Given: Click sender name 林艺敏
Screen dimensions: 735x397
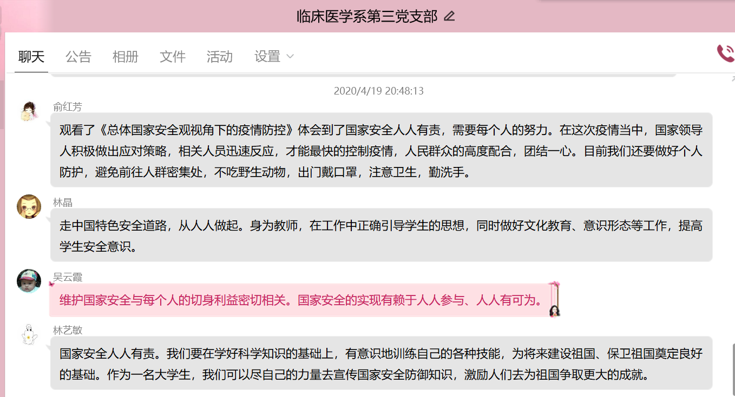Looking at the screenshot, I should click(68, 330).
